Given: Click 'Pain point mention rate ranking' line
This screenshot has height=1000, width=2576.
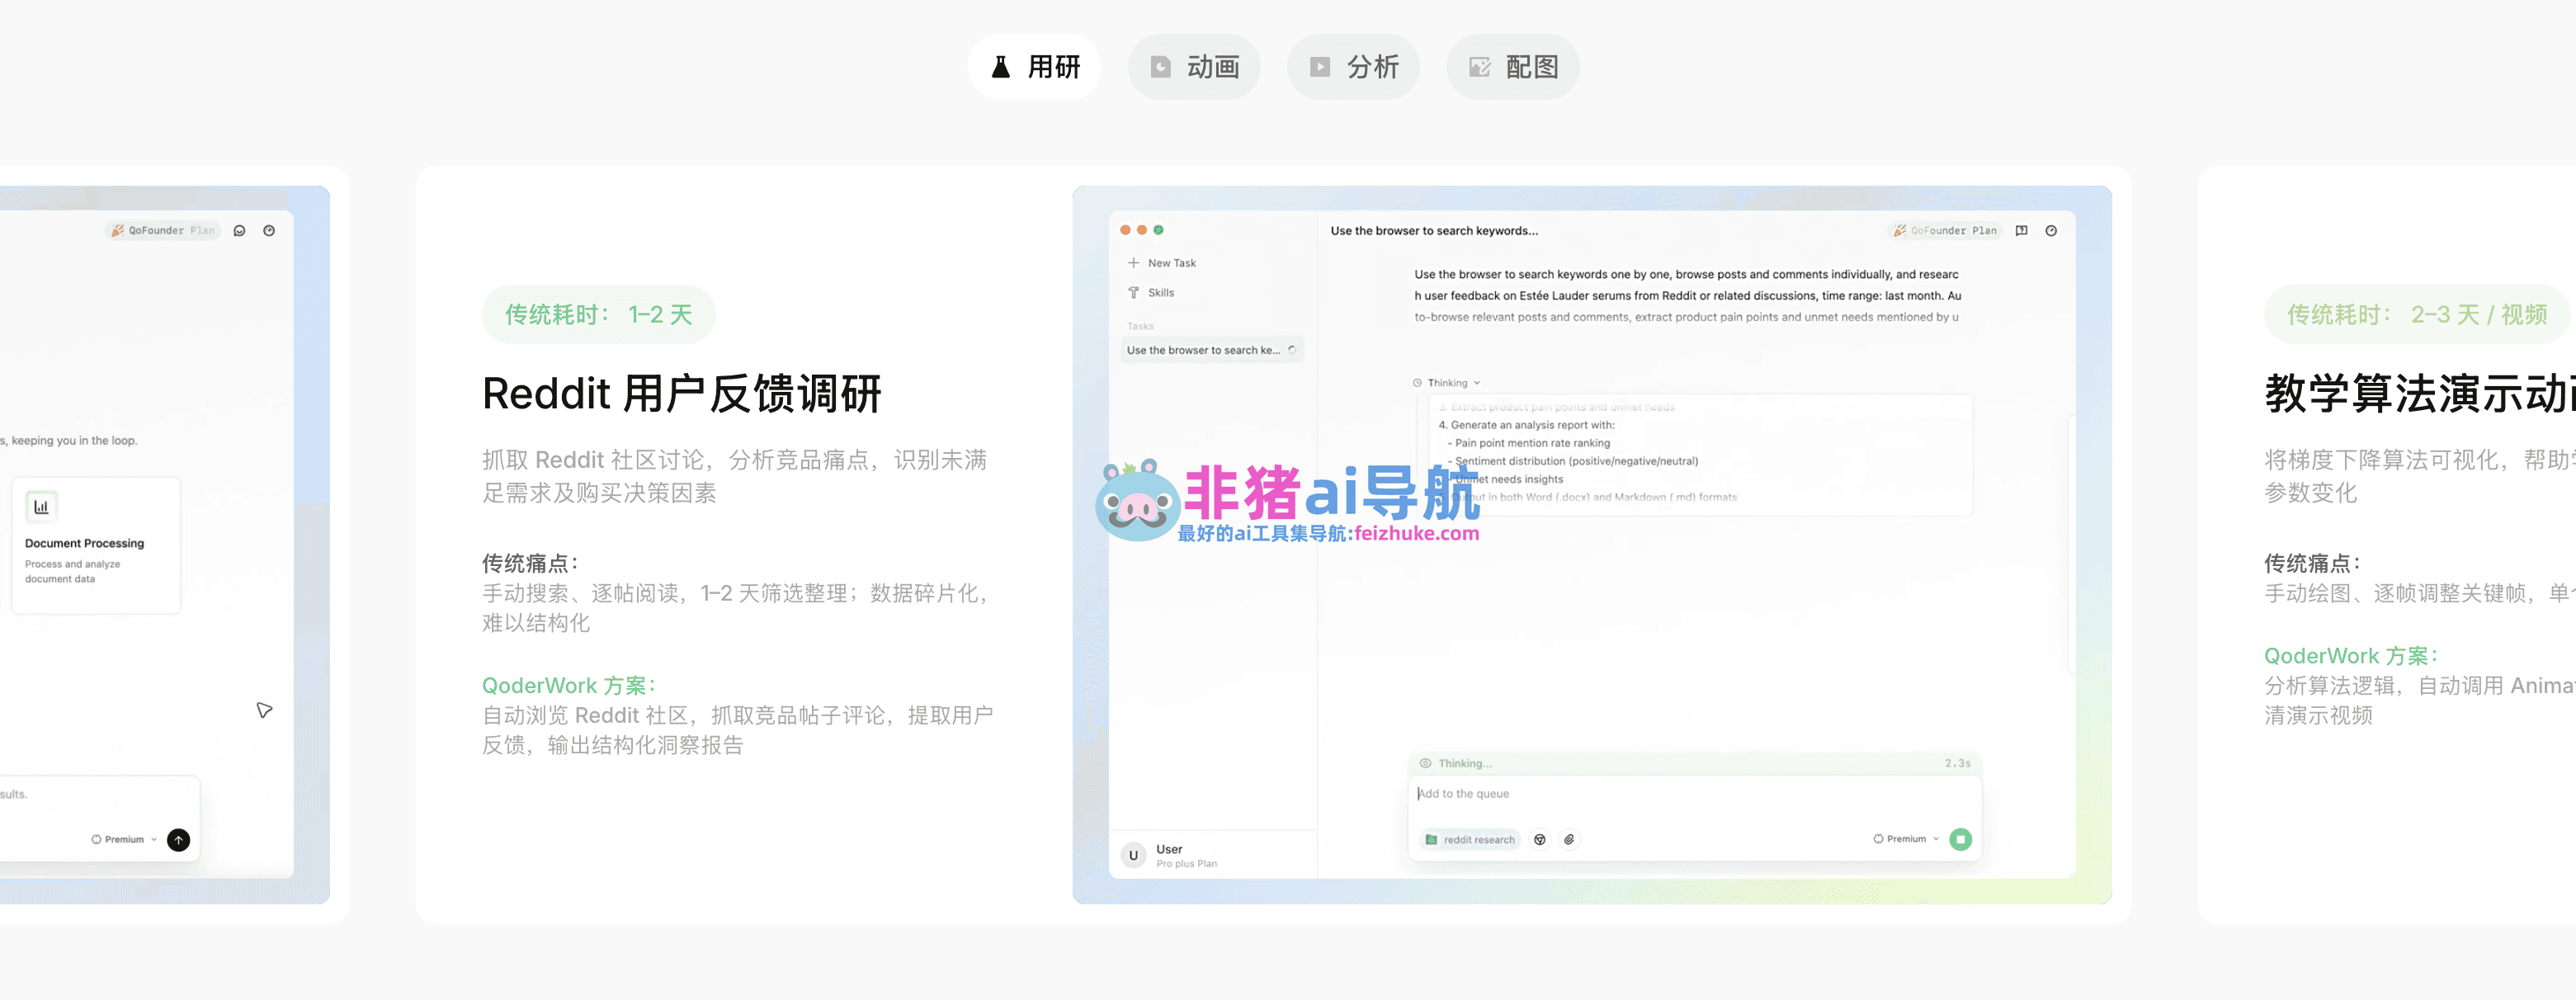Looking at the screenshot, I should tap(1532, 443).
